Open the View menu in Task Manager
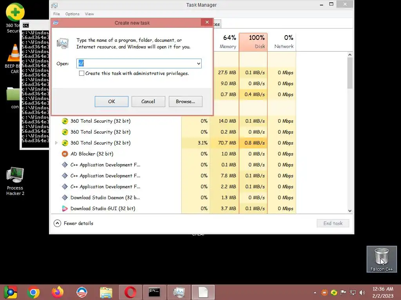The image size is (401, 300). [89, 14]
